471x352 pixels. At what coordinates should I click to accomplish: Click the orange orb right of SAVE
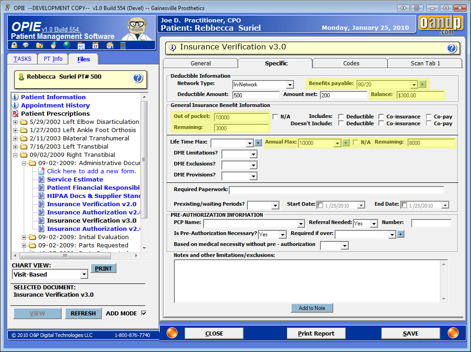coord(453,333)
